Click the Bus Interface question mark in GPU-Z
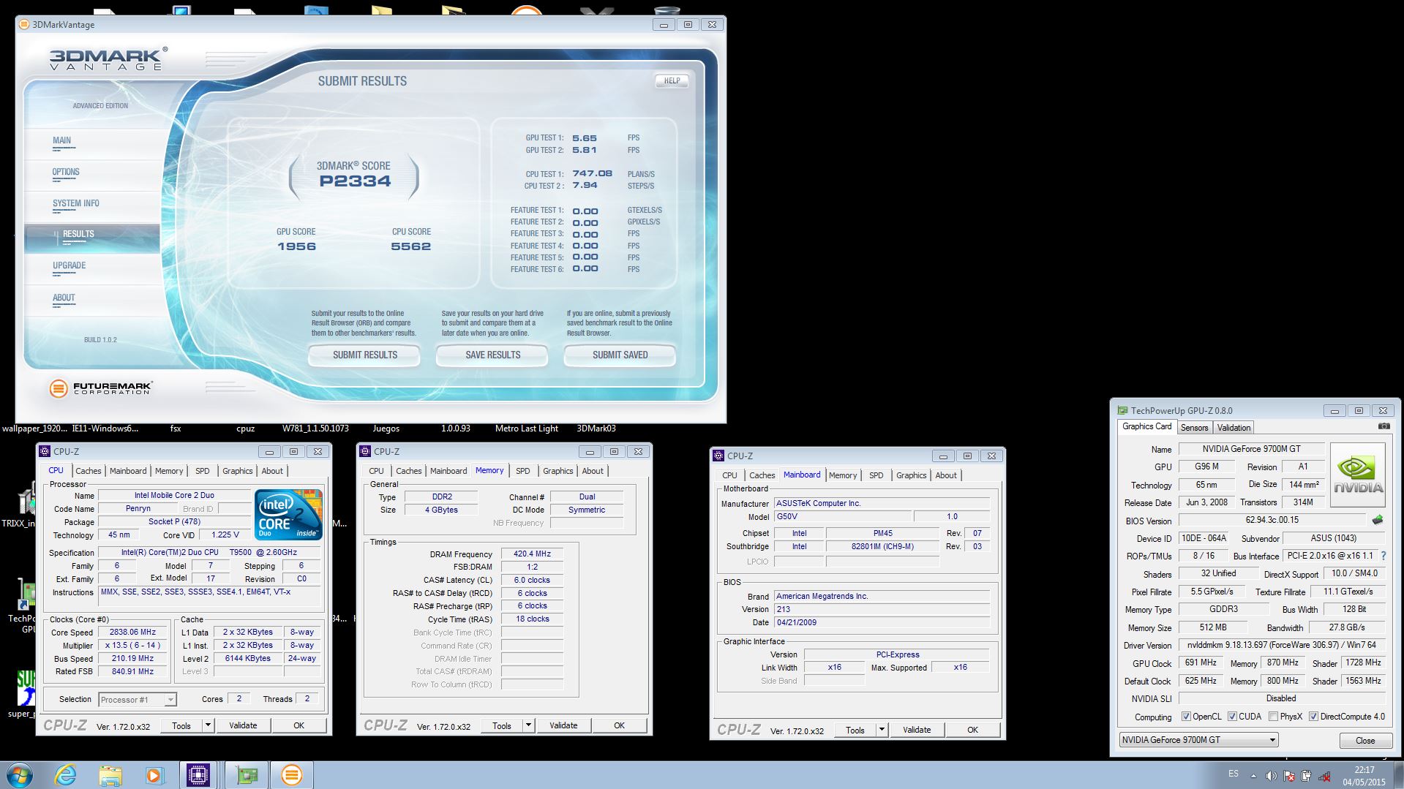1404x789 pixels. 1383,556
